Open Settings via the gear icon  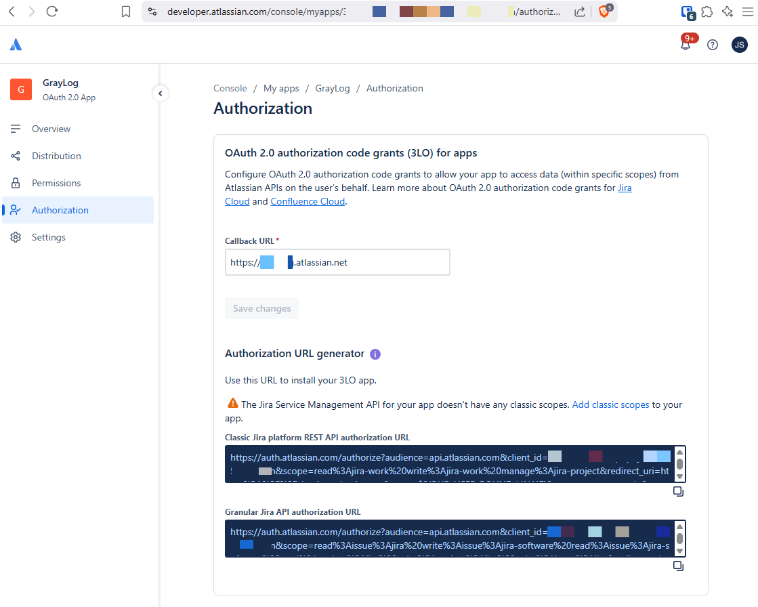pos(16,237)
